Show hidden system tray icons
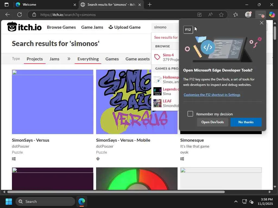Screen dimensions: 278x208 (236, 201)
